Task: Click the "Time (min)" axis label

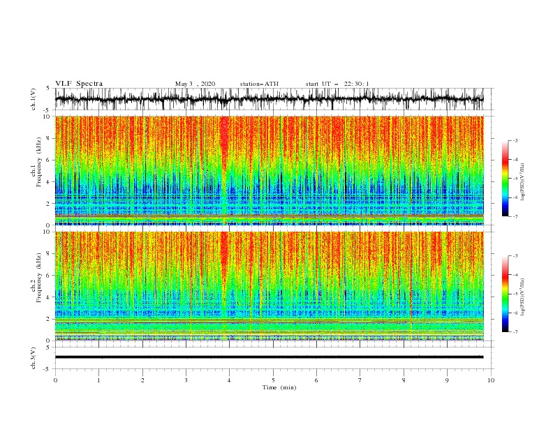Action: click(279, 387)
